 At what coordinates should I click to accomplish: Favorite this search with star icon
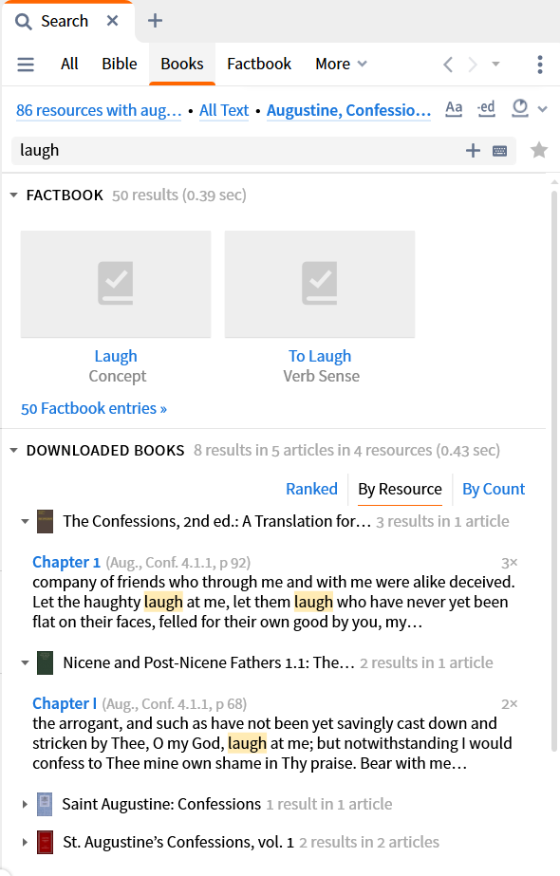pyautogui.click(x=539, y=150)
